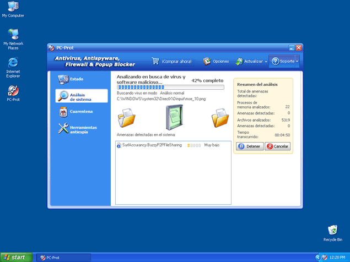Open the Opciones menu label

coord(221,61)
